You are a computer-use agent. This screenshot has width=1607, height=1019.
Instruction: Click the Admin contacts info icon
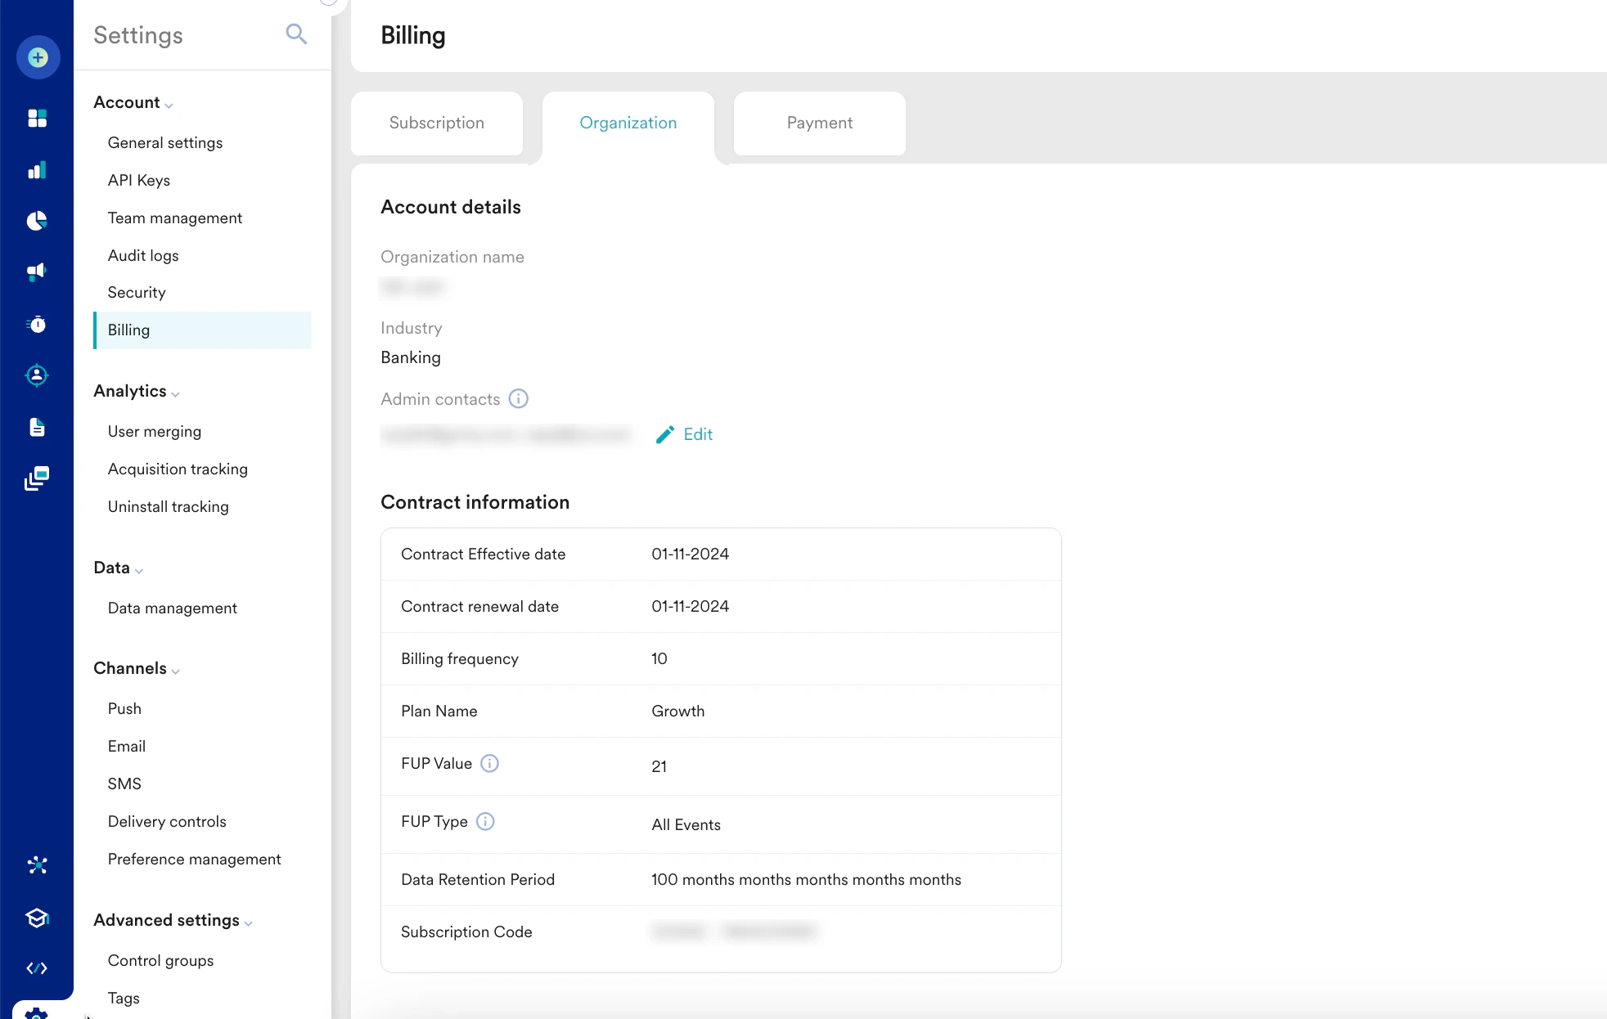pos(519,399)
